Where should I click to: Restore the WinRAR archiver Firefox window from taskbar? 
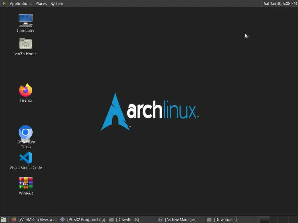coord(34,220)
